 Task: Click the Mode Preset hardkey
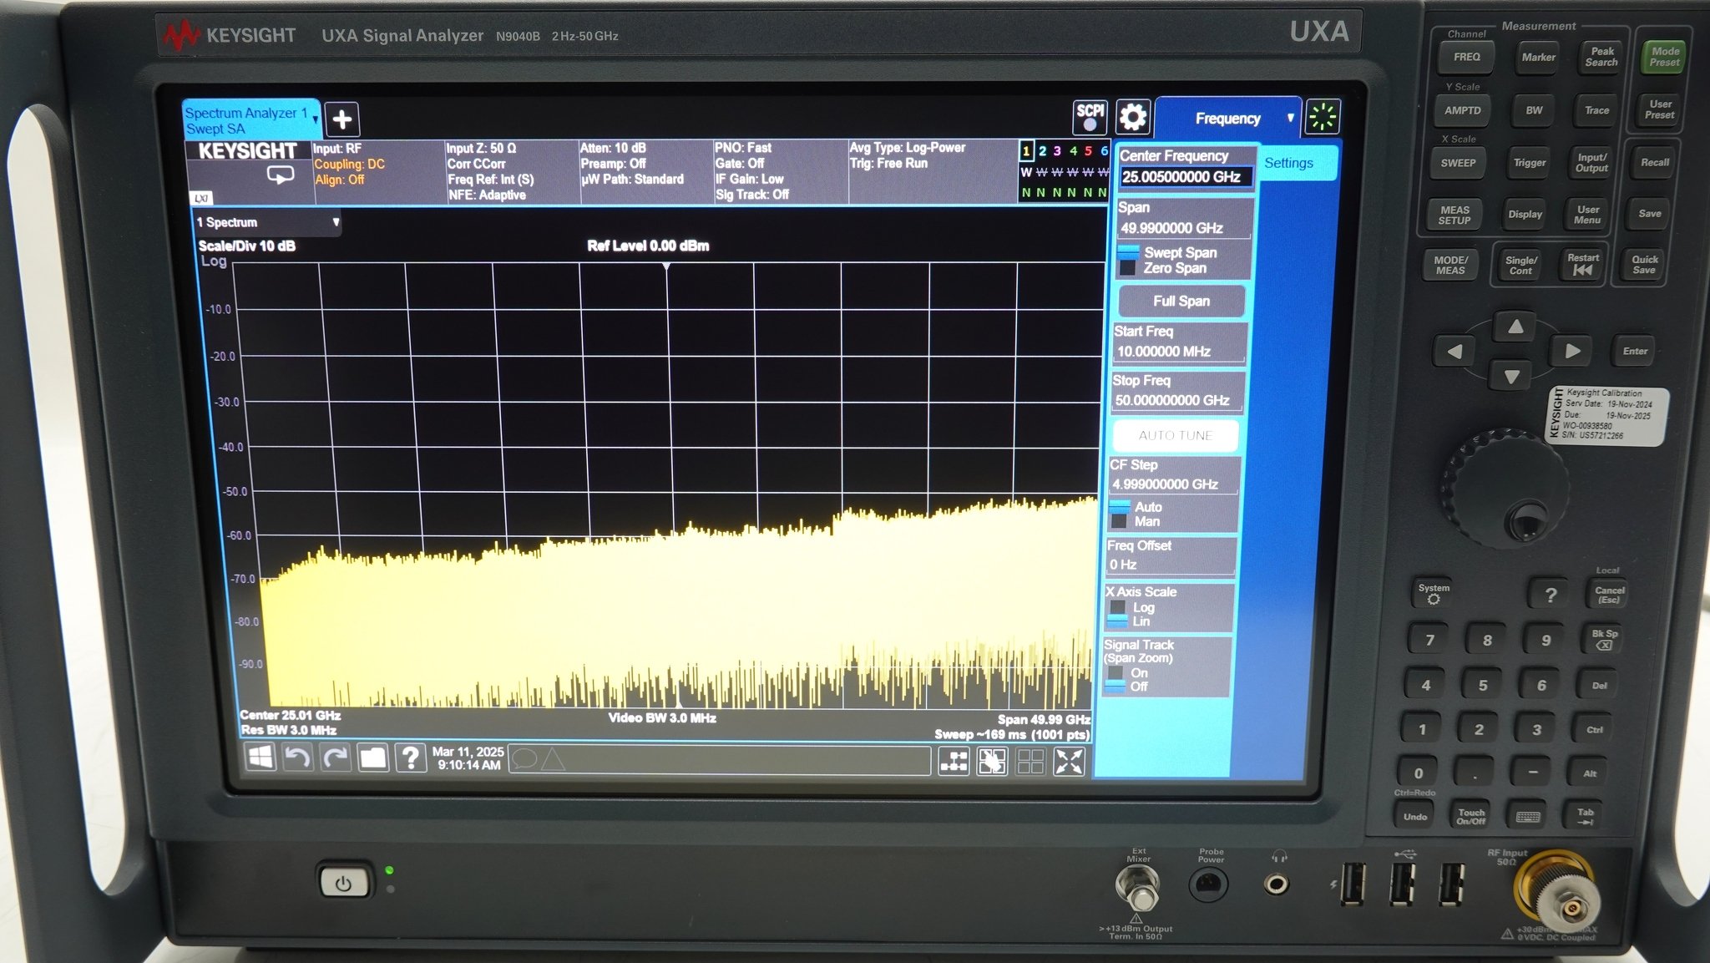point(1664,57)
